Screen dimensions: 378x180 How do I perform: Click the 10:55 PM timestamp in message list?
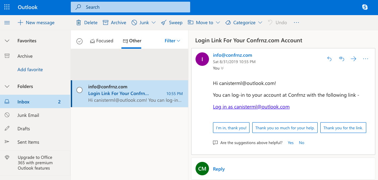(174, 94)
